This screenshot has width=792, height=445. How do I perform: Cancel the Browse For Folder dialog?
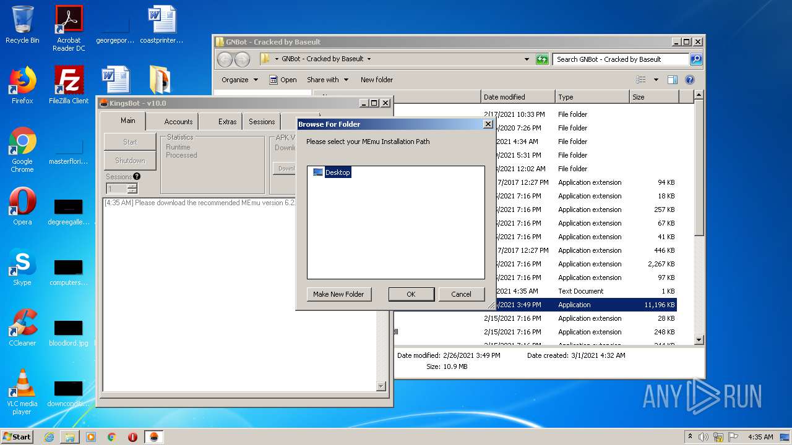click(x=461, y=294)
